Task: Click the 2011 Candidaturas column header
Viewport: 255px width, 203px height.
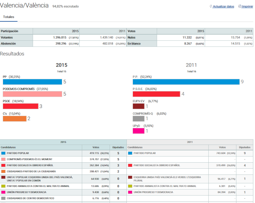Action: 135,147
